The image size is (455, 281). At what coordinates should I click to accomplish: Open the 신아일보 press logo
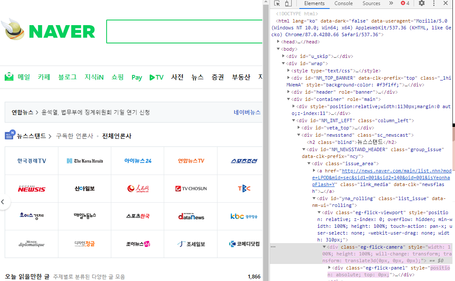(x=85, y=189)
